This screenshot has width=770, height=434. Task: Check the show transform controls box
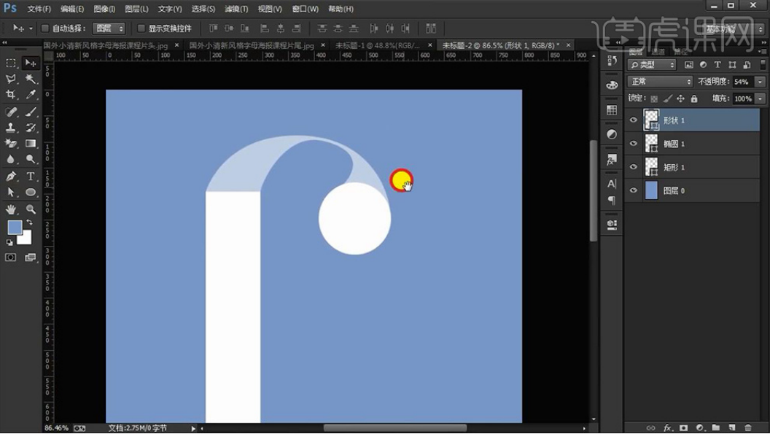coord(141,28)
